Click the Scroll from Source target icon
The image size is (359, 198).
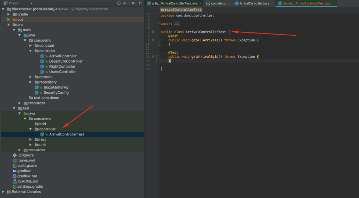[119, 3]
